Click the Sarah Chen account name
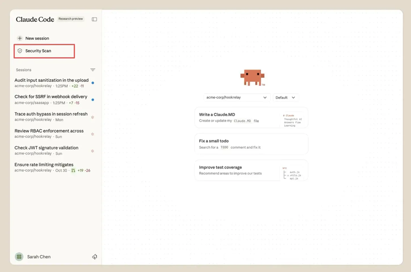411x272 pixels. click(39, 257)
